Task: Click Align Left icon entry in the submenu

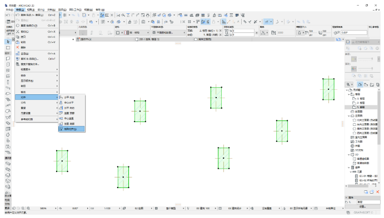Action: point(72,97)
